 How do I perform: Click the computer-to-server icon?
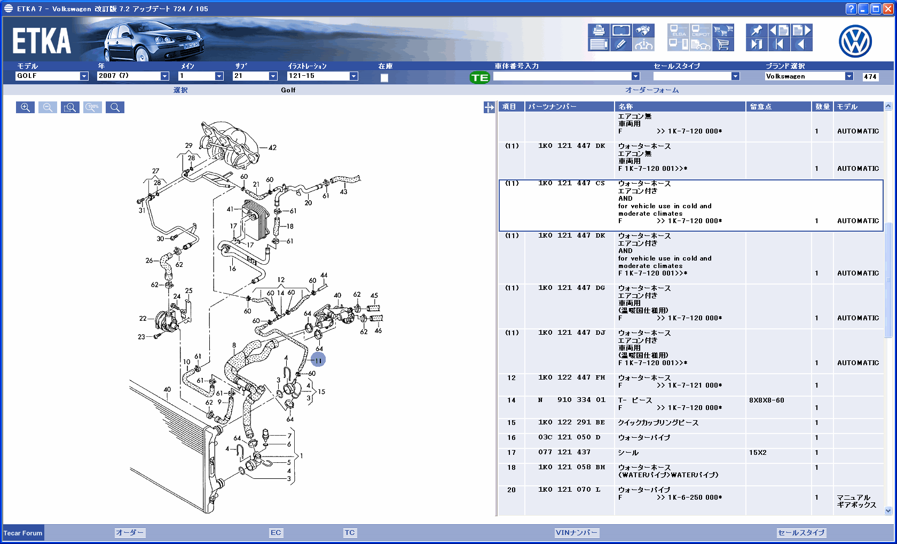coord(678,45)
